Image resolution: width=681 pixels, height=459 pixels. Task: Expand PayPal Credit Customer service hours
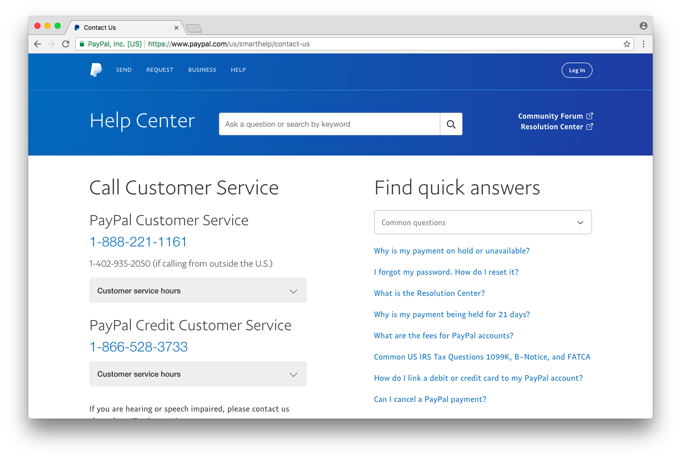tap(198, 374)
